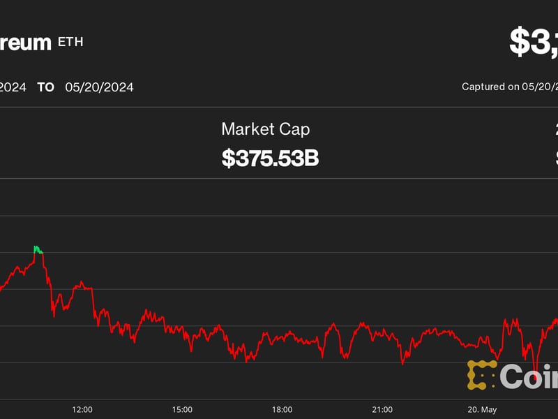Select the 05/20/2024 end date
The image size is (558, 419).
tap(99, 87)
